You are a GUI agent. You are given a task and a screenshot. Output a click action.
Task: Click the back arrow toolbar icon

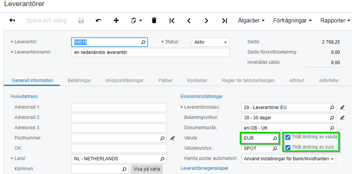coord(12,21)
